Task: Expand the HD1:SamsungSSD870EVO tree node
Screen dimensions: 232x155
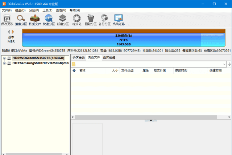Action: tap(4, 63)
